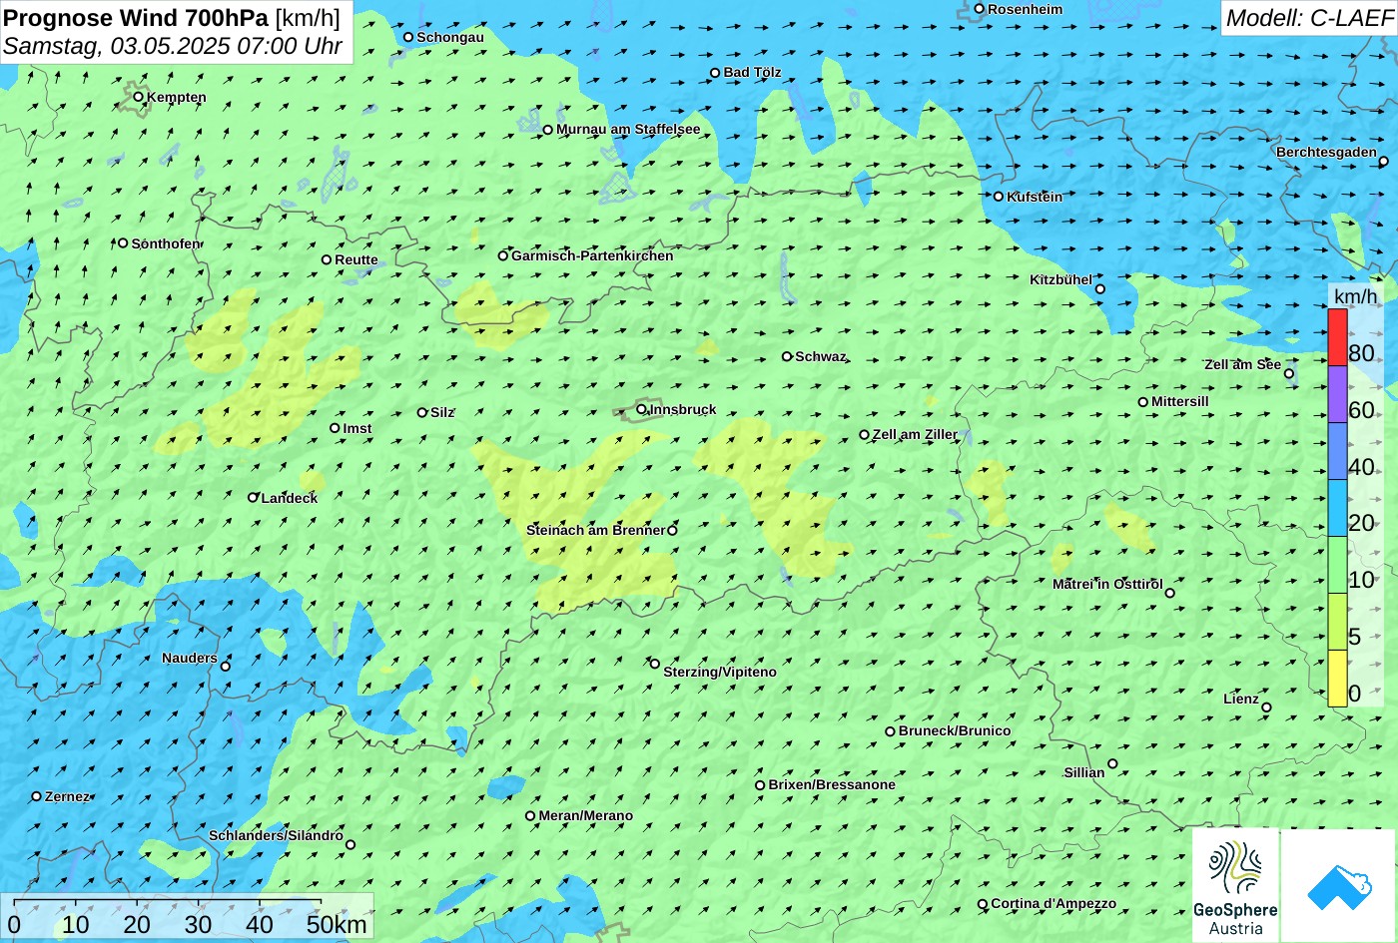Screen dimensions: 1398x943
Task: Click the Garmisch-Partenkirchen label
Action: pos(592,255)
